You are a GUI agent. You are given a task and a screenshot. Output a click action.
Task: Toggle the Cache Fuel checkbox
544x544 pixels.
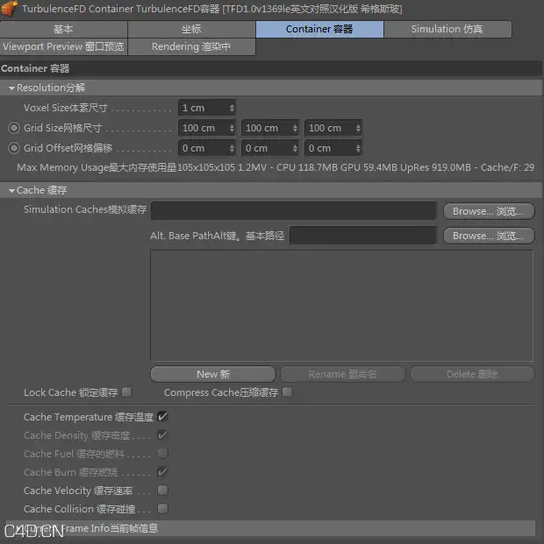[x=162, y=453]
